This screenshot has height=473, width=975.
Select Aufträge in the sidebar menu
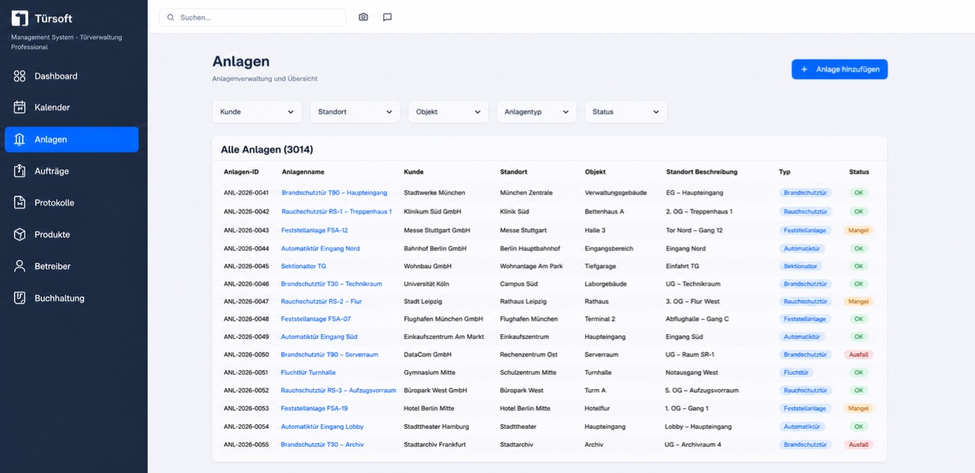click(72, 171)
